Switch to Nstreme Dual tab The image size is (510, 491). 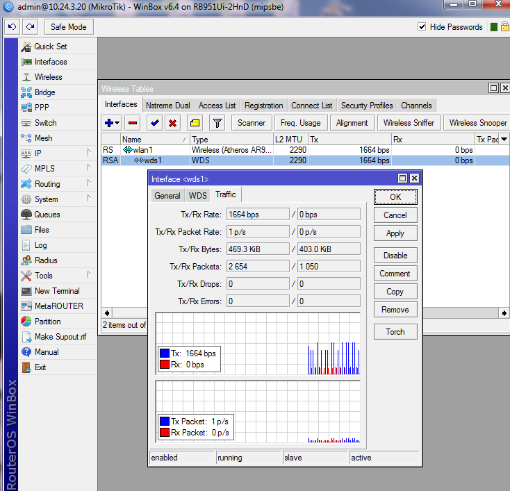point(168,106)
